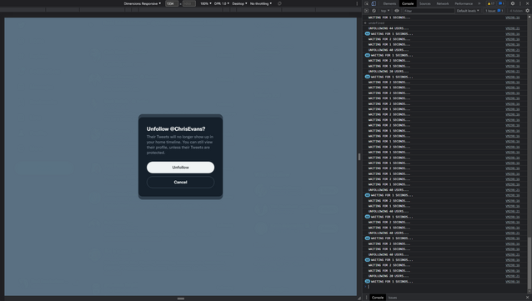Expand the more tabs chevron
532x301 pixels.
click(x=479, y=3)
